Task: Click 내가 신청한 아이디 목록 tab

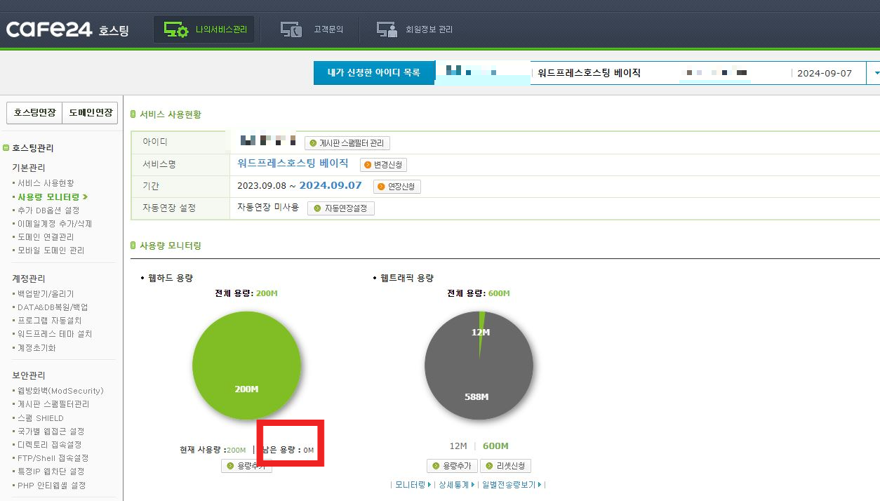Action: (x=374, y=72)
